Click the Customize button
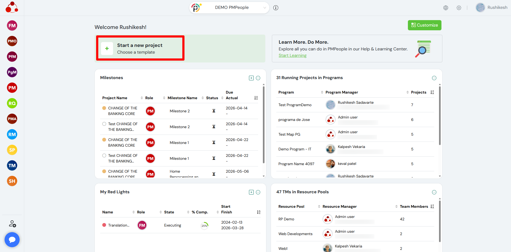 click(x=425, y=25)
